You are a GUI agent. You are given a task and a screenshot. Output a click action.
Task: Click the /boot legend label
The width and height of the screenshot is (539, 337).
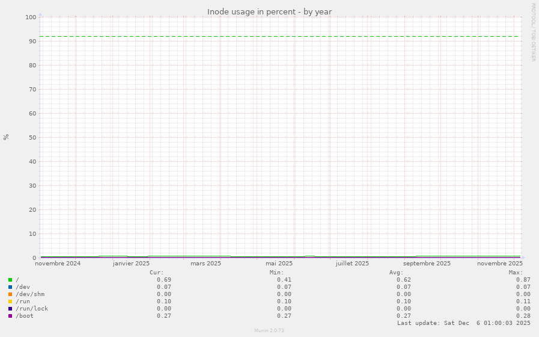(25, 316)
